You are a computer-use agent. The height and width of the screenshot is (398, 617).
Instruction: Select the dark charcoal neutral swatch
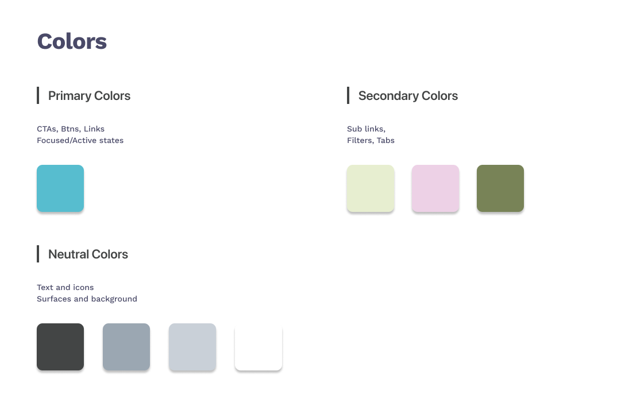click(x=60, y=347)
